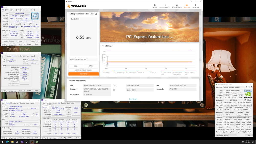Switch to the Results tab in 3DMark
The width and height of the screenshot is (256, 144).
click(187, 6)
